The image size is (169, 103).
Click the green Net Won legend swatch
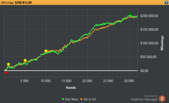(63, 99)
